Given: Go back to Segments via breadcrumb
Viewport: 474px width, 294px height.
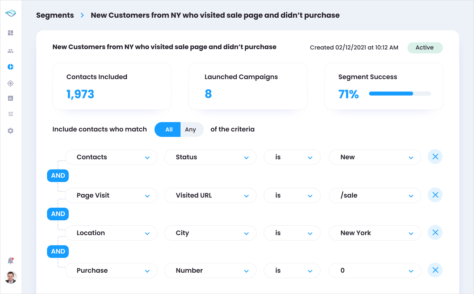Looking at the screenshot, I should (x=55, y=15).
